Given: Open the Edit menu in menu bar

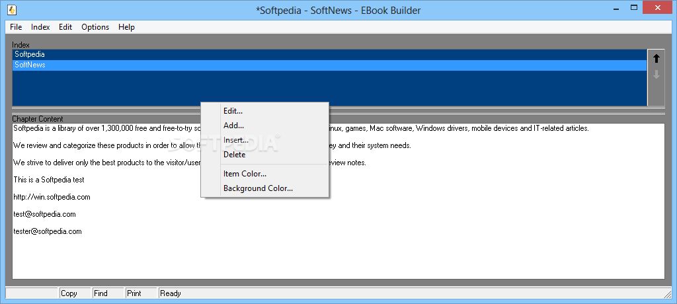Looking at the screenshot, I should point(65,27).
